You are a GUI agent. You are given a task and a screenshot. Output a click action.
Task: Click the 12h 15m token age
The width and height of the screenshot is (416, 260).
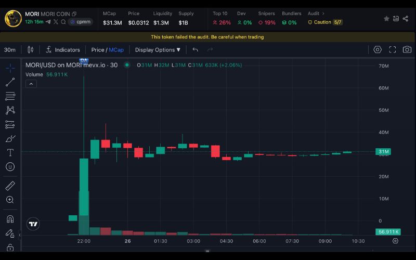pyautogui.click(x=34, y=22)
